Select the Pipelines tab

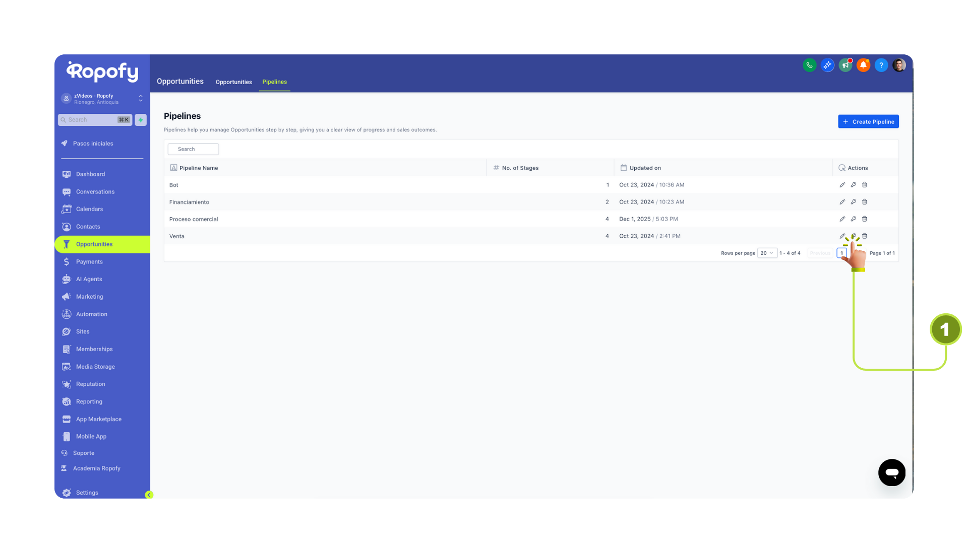(274, 82)
